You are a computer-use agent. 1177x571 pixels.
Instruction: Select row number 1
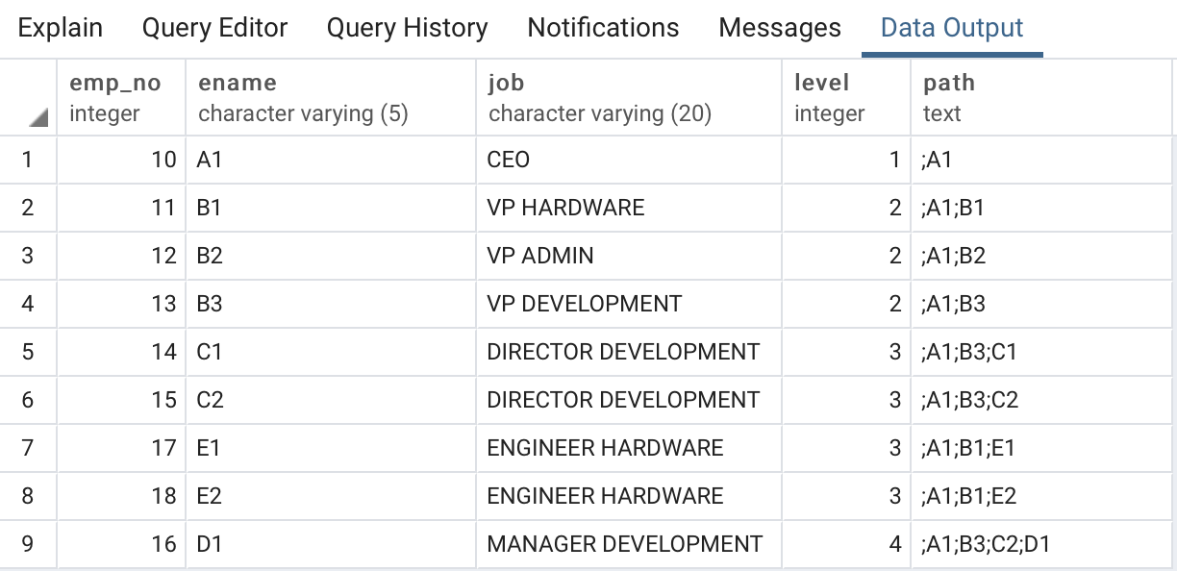coord(28,160)
